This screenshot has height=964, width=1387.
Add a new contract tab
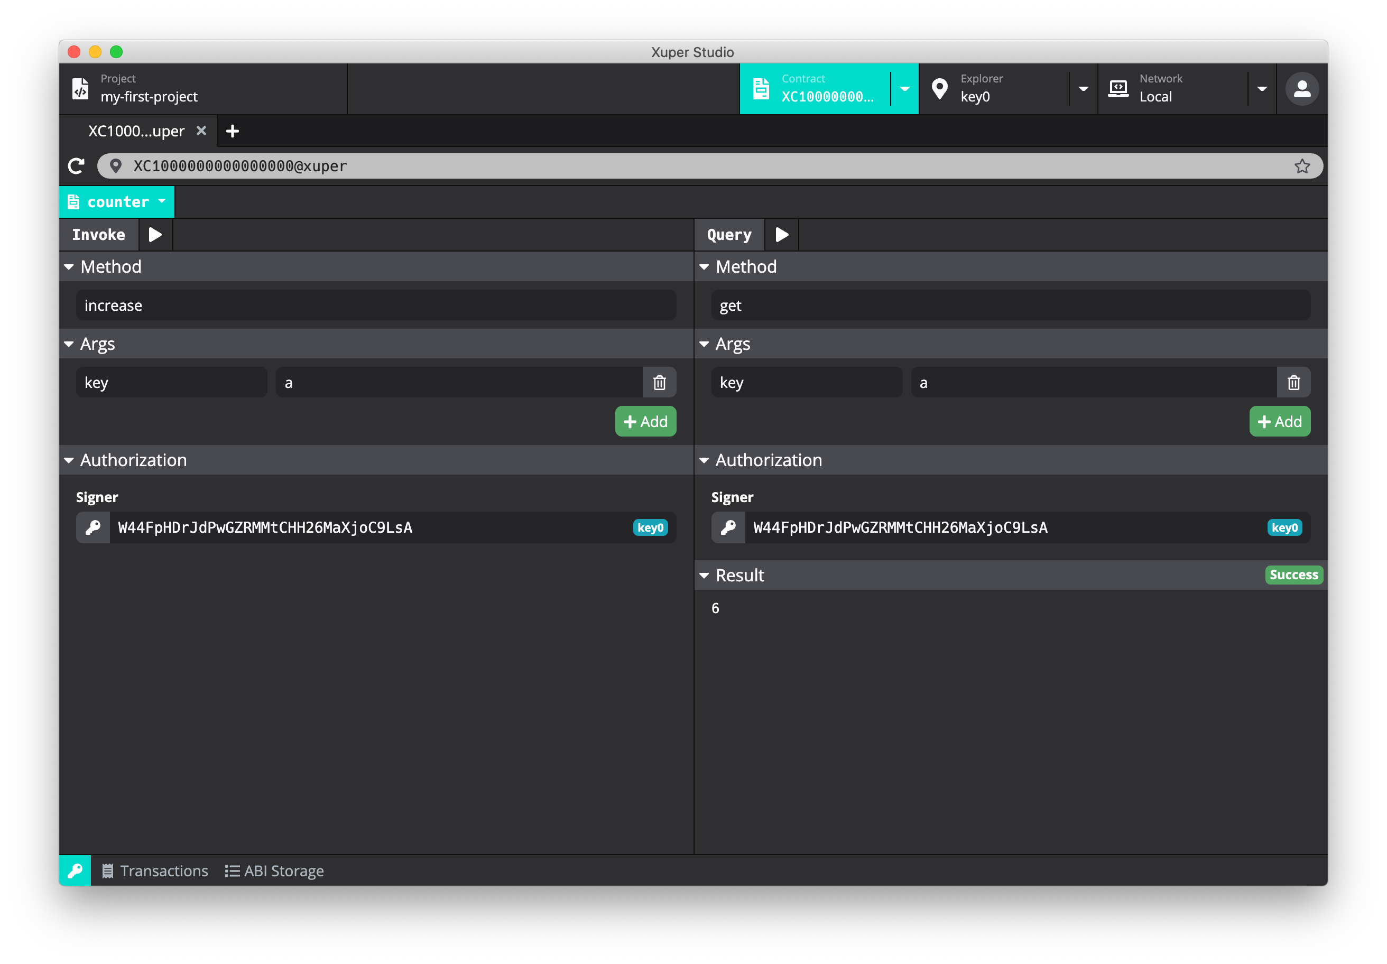(233, 131)
